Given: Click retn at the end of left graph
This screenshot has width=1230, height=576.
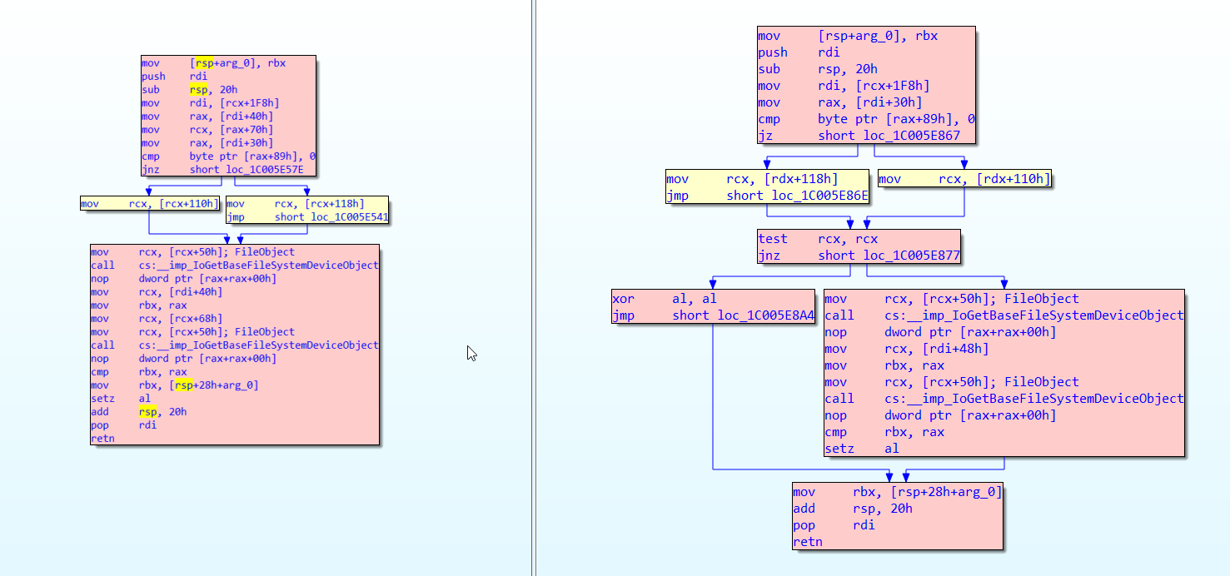Looking at the screenshot, I should (102, 439).
